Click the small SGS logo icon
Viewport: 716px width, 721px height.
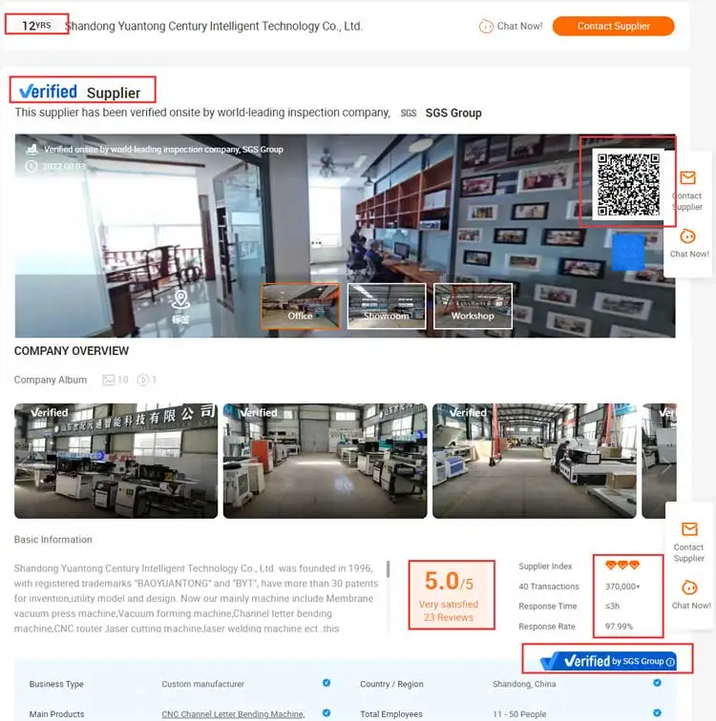409,113
